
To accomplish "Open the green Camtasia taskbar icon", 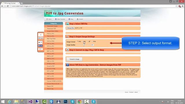I will [x=44, y=102].
